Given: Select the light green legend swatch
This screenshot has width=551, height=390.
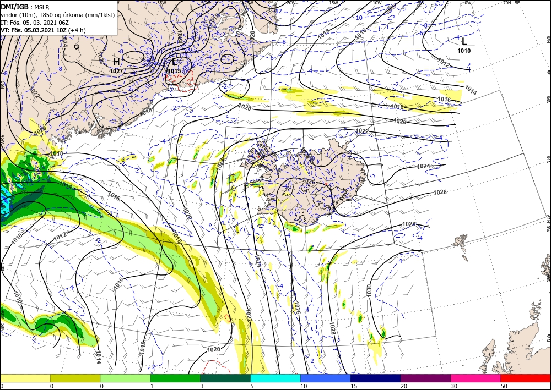Looking at the screenshot, I should pyautogui.click(x=125, y=378).
